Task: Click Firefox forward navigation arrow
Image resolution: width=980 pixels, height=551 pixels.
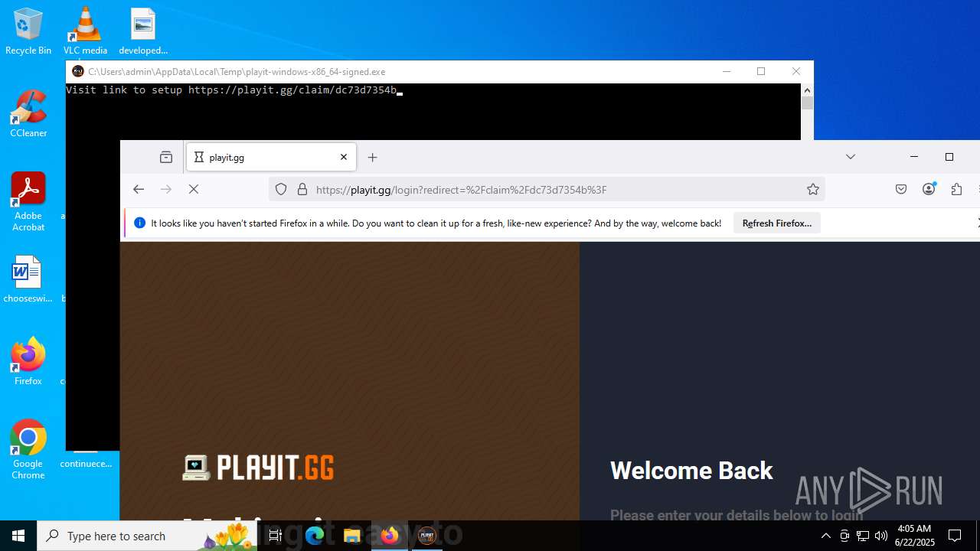Action: [x=166, y=189]
